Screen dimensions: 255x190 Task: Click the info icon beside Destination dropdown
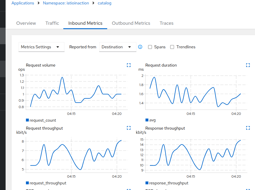pos(140,47)
